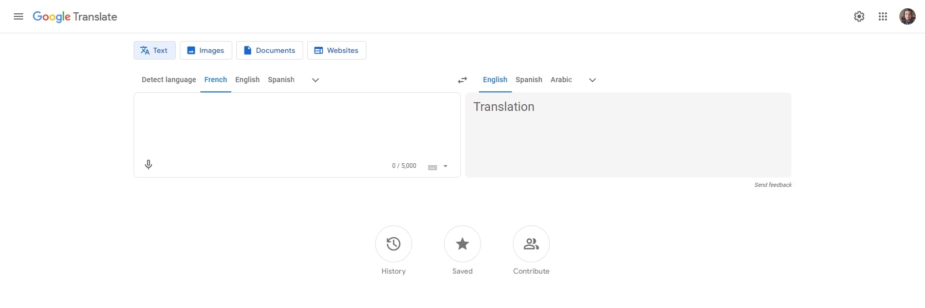Click inside the source text area
The height and width of the screenshot is (308, 925).
pos(293,123)
